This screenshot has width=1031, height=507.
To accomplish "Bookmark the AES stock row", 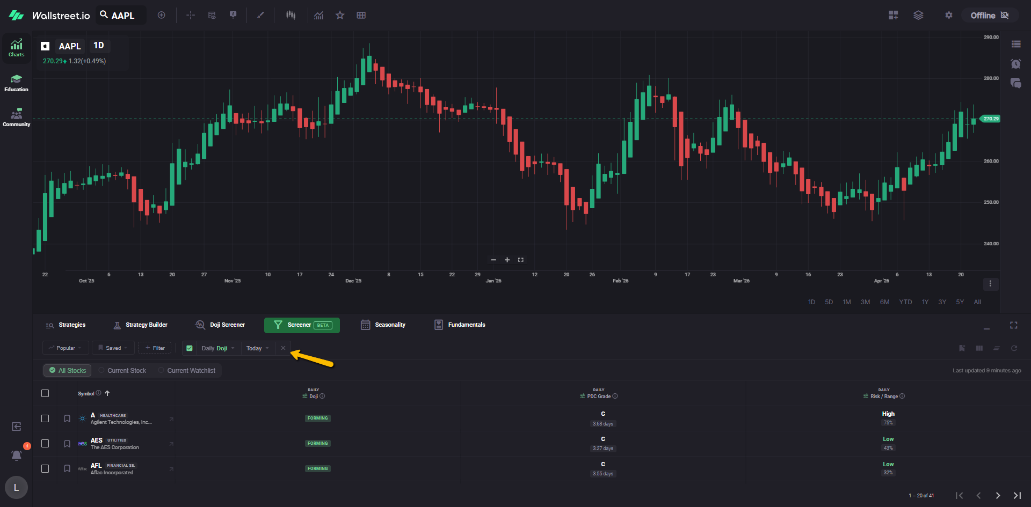I will 67,444.
